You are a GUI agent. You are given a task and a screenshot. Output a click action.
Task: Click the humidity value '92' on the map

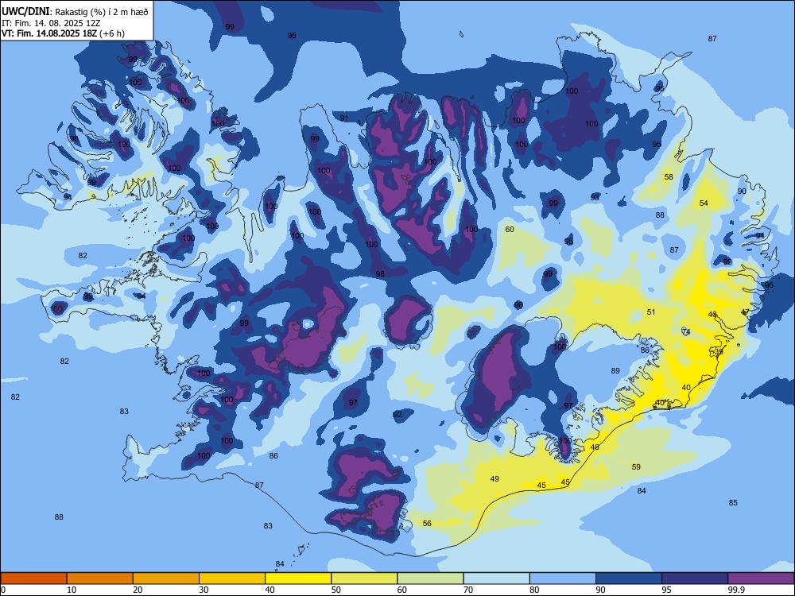pyautogui.click(x=397, y=415)
